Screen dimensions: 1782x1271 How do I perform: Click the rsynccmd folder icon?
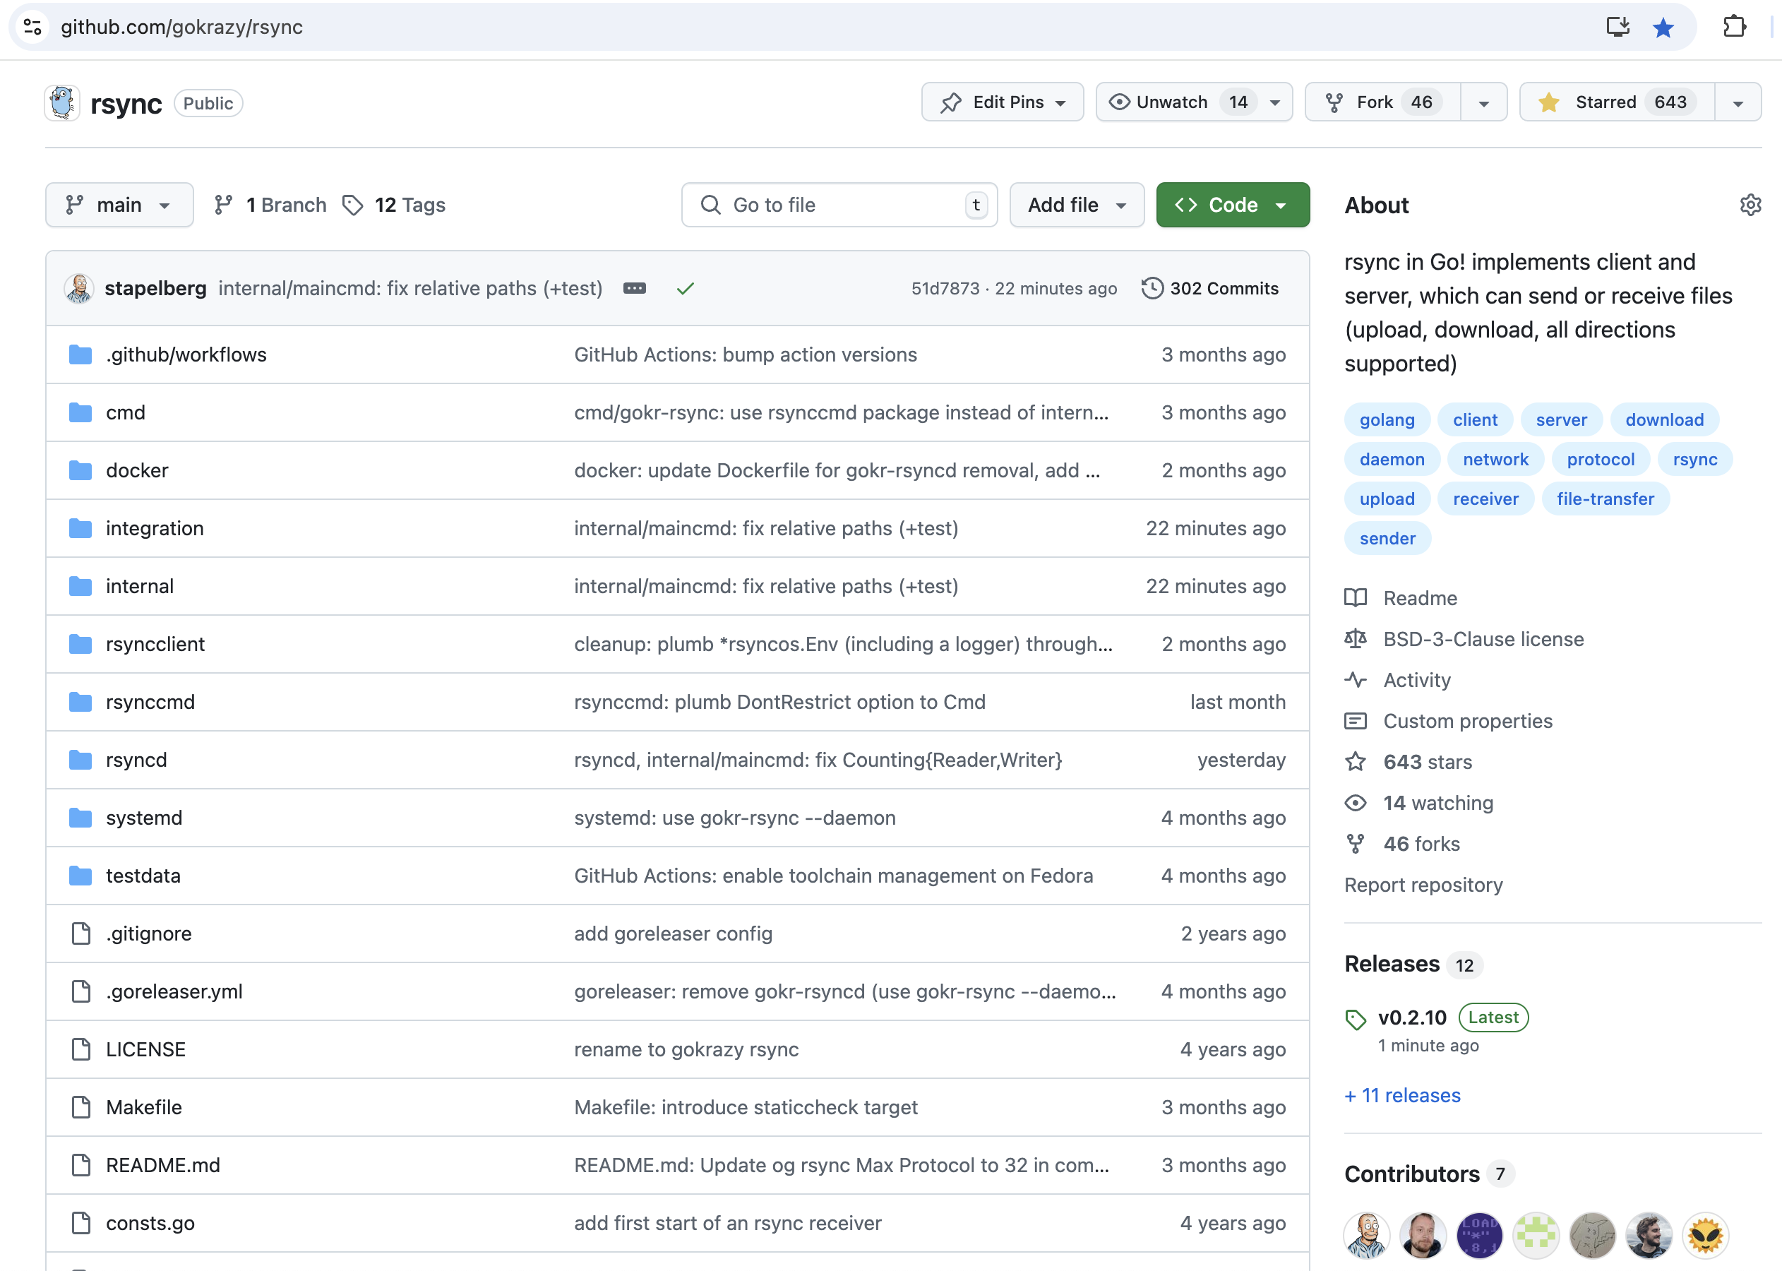tap(80, 702)
